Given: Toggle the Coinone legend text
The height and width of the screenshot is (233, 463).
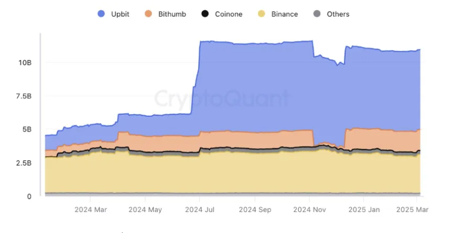Looking at the screenshot, I should [x=229, y=14].
